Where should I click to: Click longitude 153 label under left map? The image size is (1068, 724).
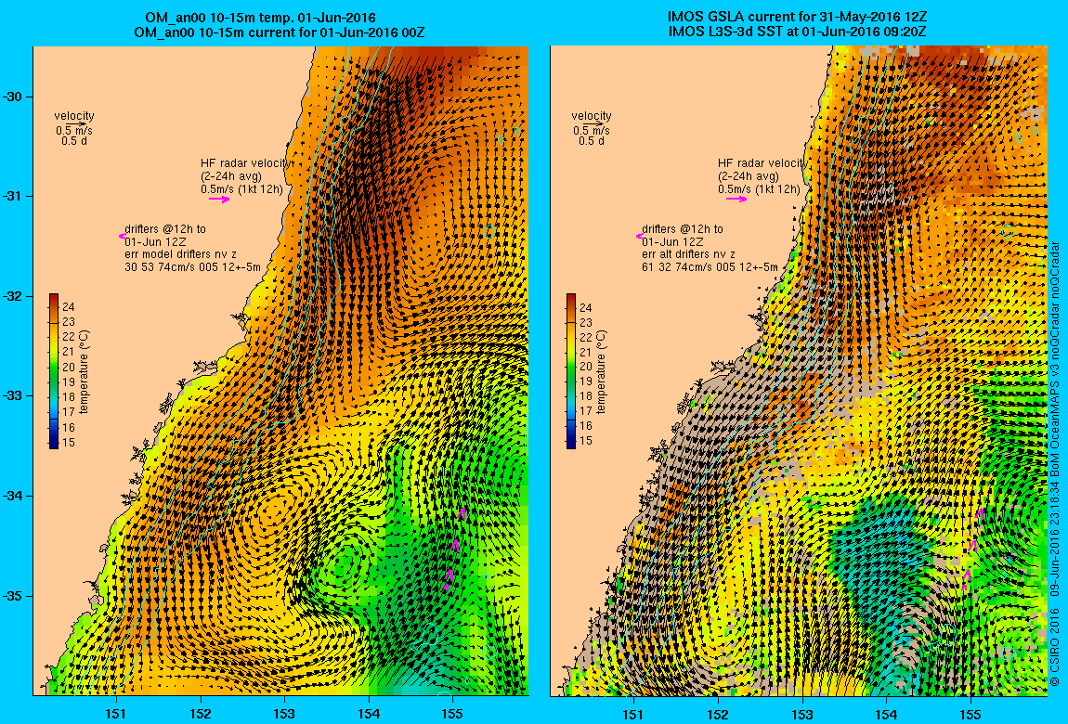[285, 714]
